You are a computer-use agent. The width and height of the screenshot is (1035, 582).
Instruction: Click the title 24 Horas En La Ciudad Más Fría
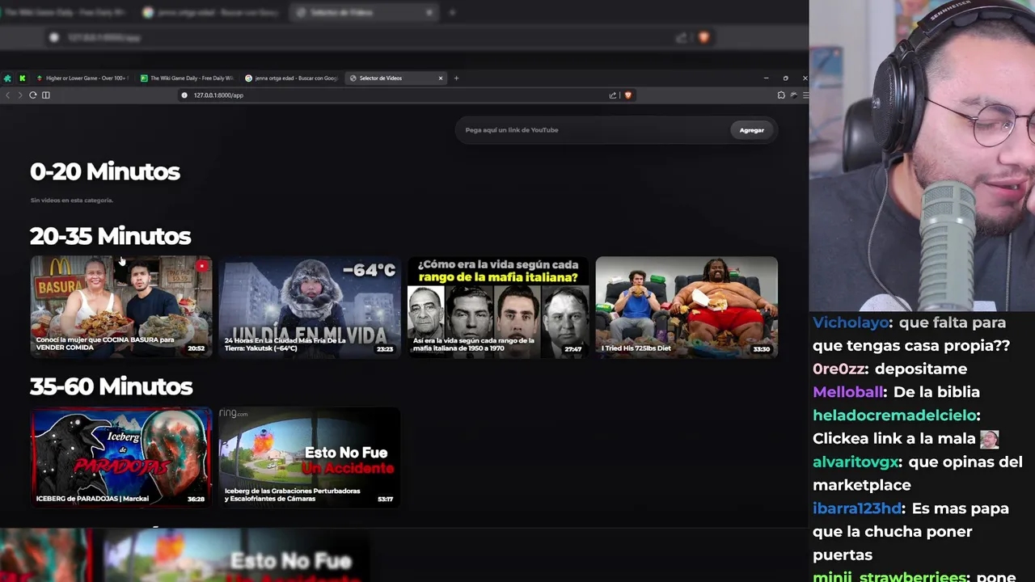[285, 344]
